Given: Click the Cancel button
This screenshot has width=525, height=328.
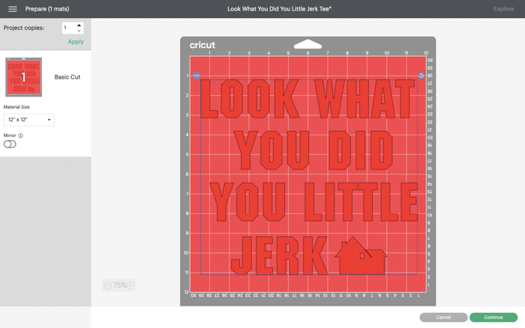Looking at the screenshot, I should coord(443,318).
